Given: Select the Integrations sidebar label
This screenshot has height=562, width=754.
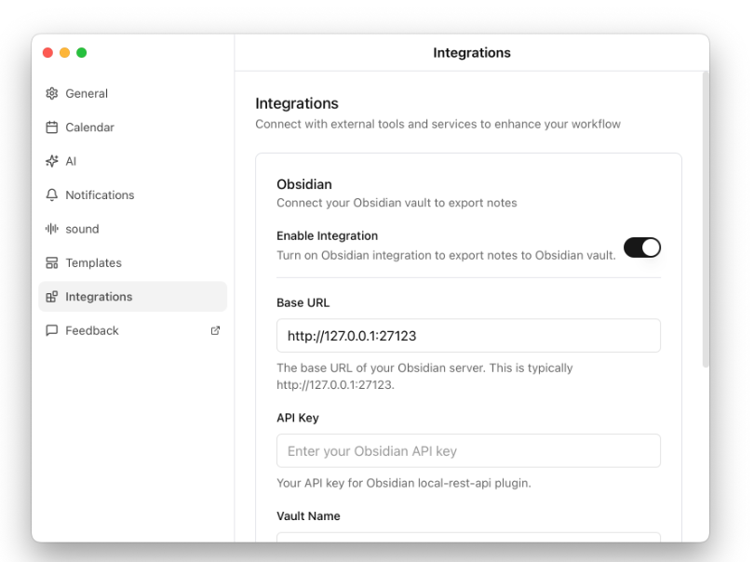Looking at the screenshot, I should [99, 297].
